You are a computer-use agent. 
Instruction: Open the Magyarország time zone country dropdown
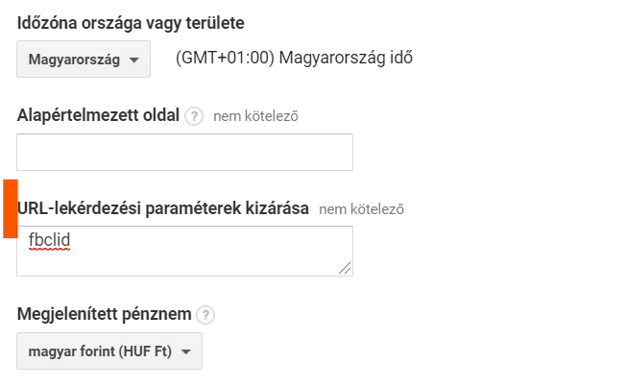[x=84, y=59]
